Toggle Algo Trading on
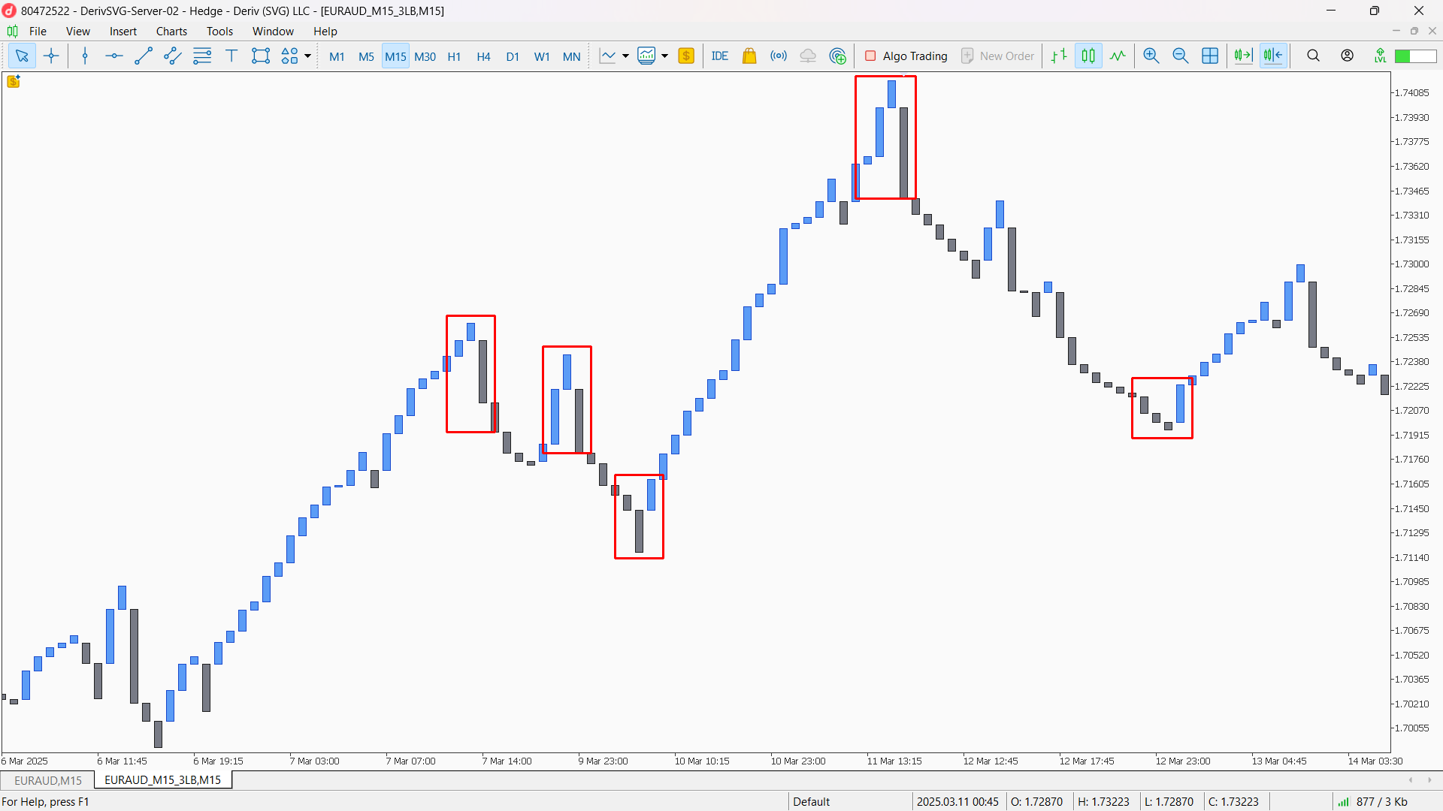1443x811 pixels. pyautogui.click(x=906, y=56)
